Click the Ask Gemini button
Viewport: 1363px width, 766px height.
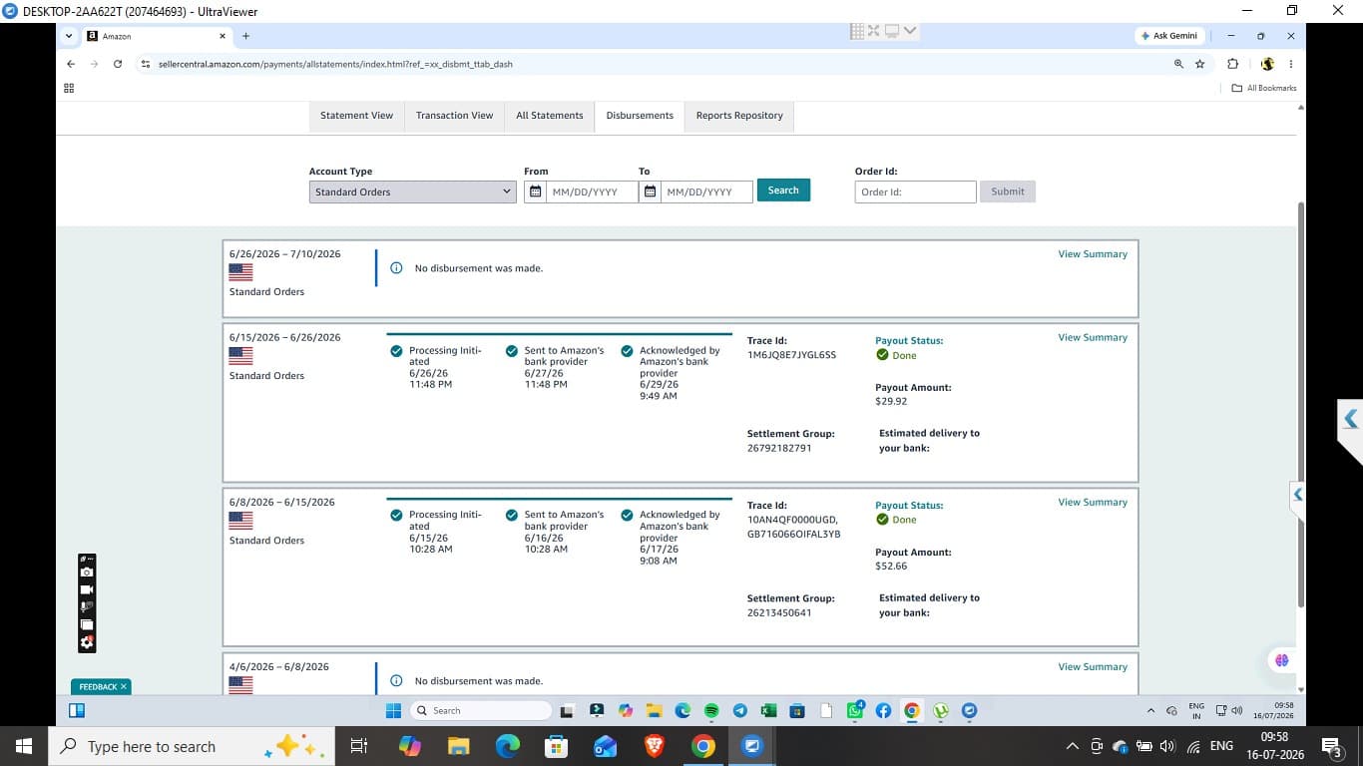(x=1167, y=36)
